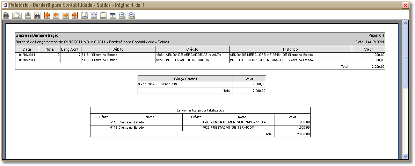This screenshot has height=166, width=415.
Task: Zoom out of the report
Action: pos(131,15)
